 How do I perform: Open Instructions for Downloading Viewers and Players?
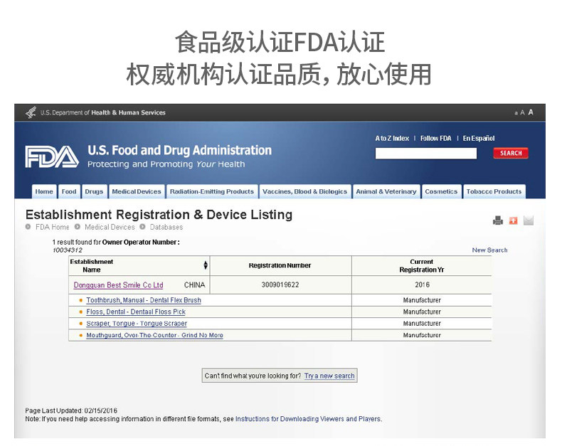pyautogui.click(x=309, y=419)
